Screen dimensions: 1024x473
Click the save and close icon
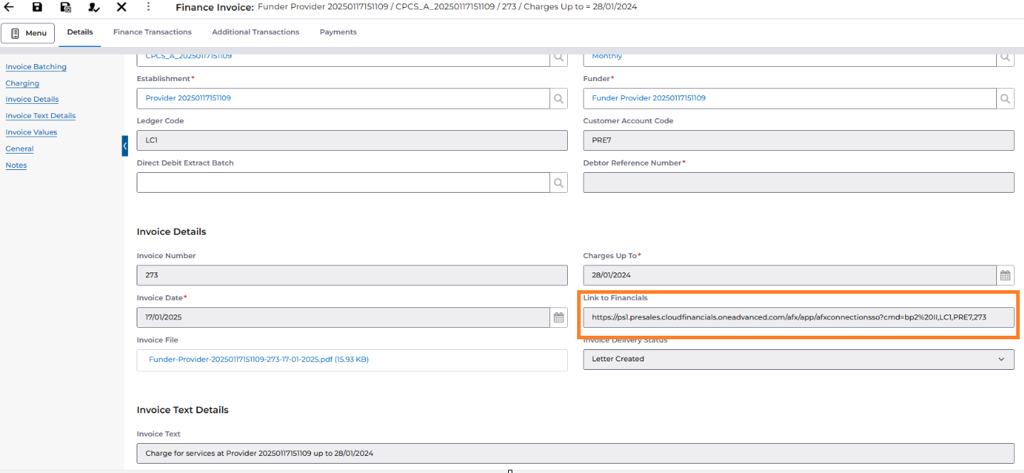point(65,7)
